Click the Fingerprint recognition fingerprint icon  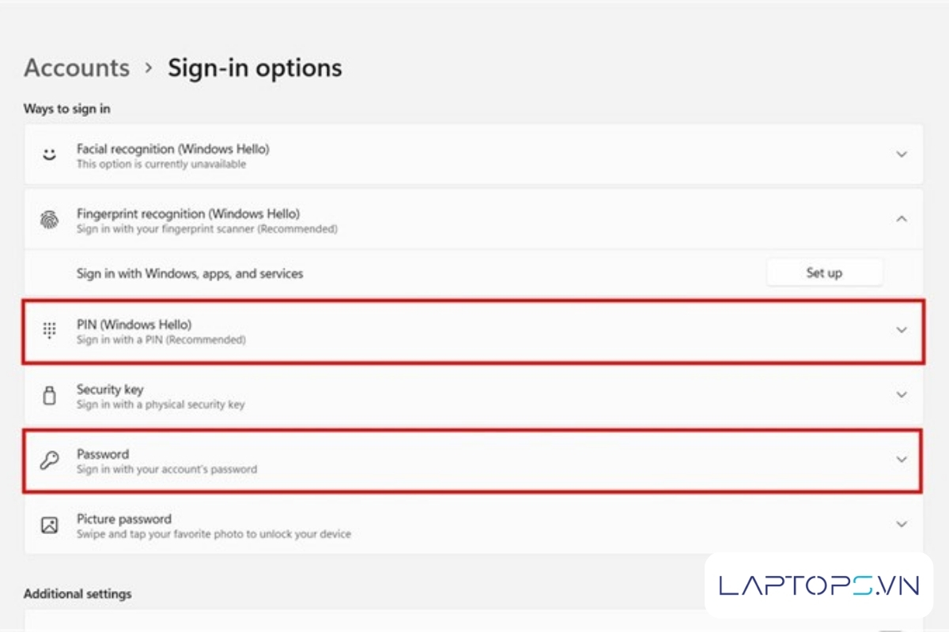pyautogui.click(x=50, y=220)
